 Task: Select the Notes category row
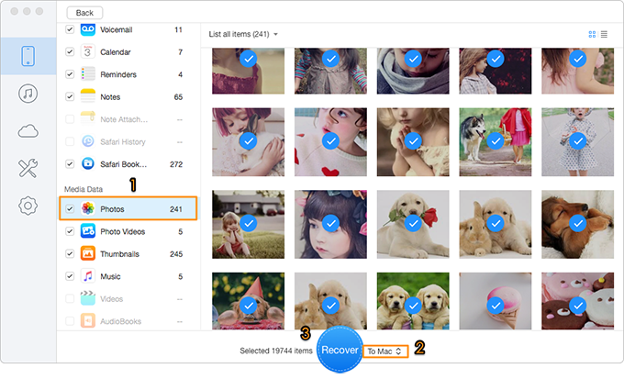click(x=128, y=96)
